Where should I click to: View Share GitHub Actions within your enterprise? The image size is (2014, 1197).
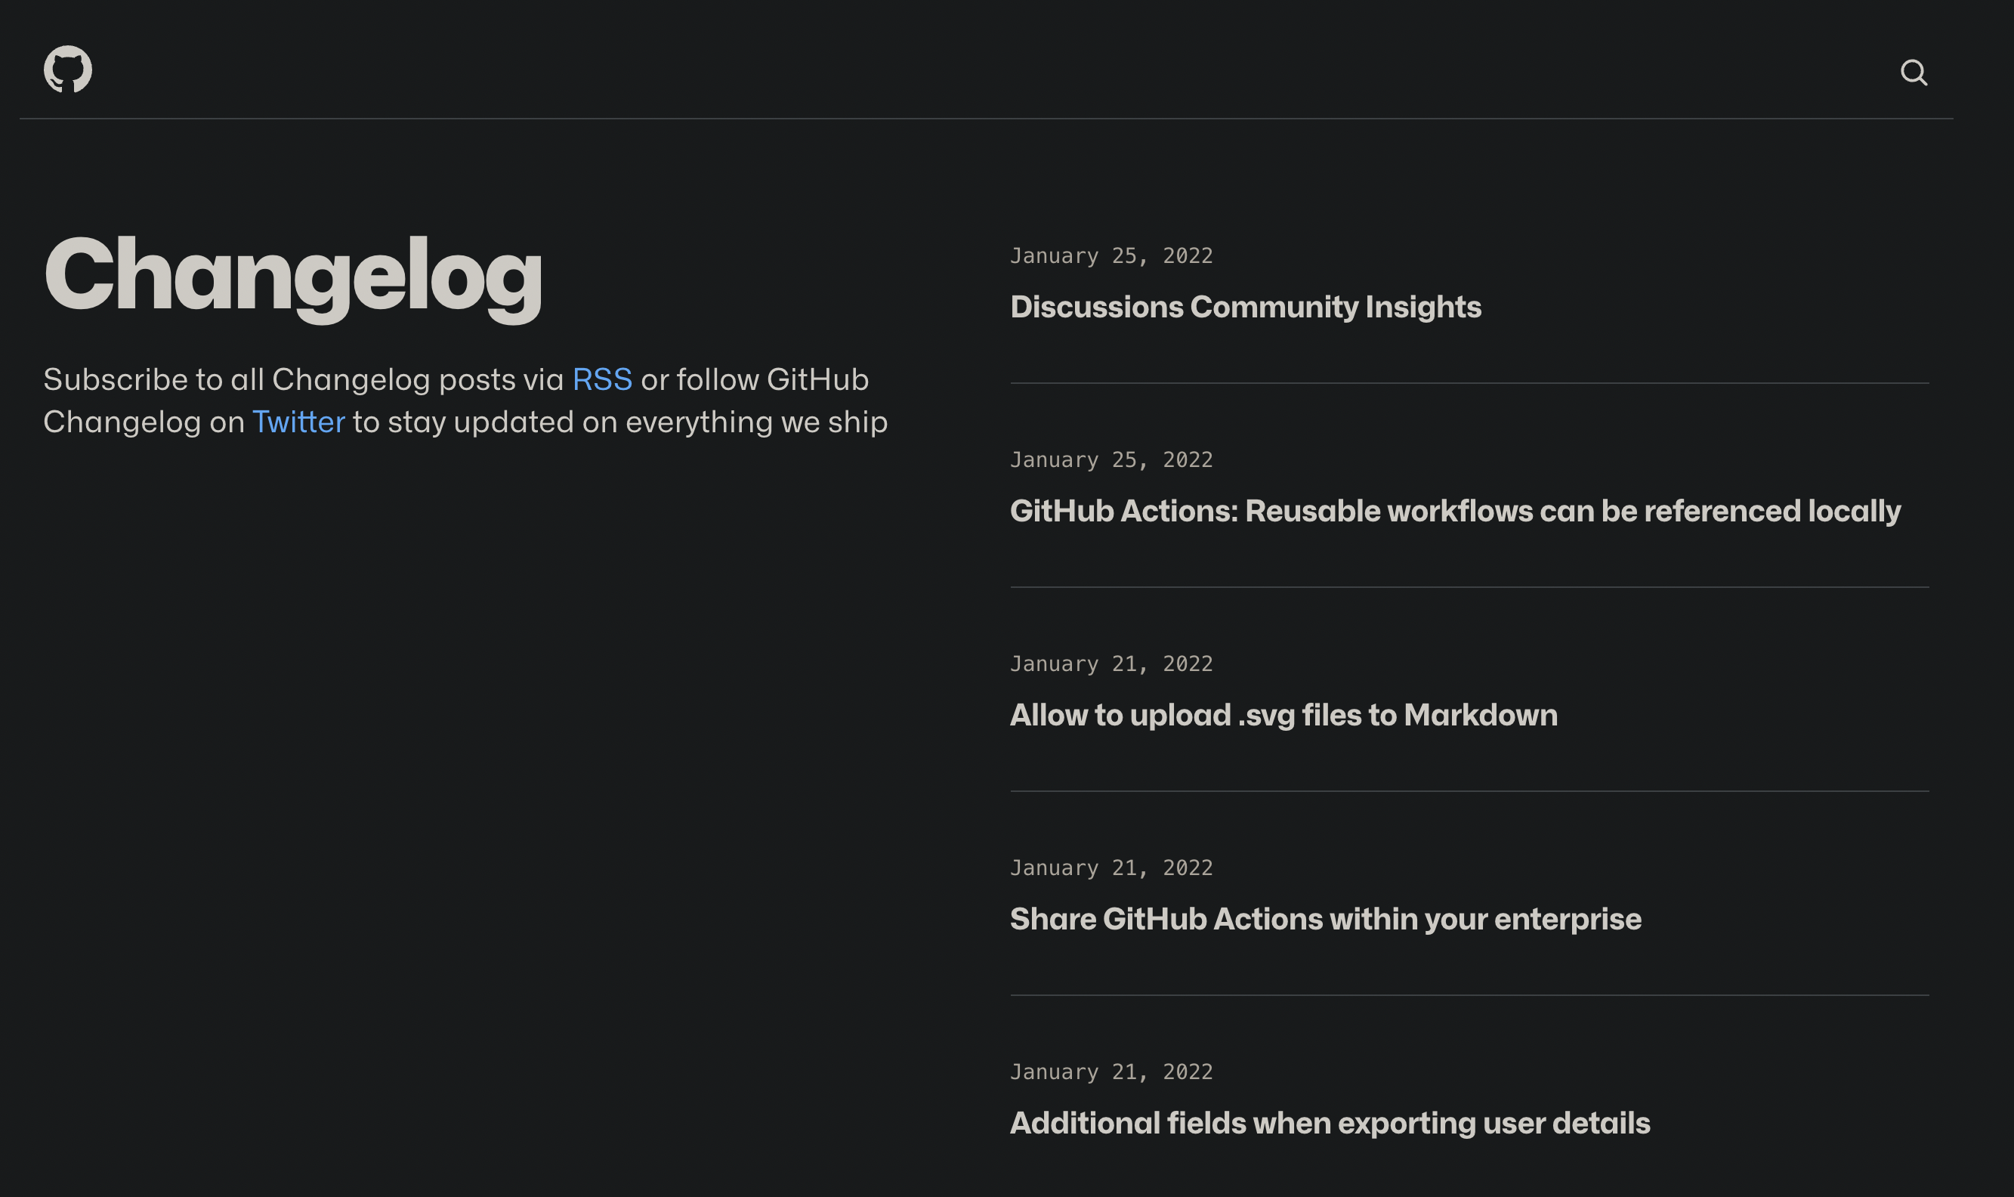point(1324,920)
